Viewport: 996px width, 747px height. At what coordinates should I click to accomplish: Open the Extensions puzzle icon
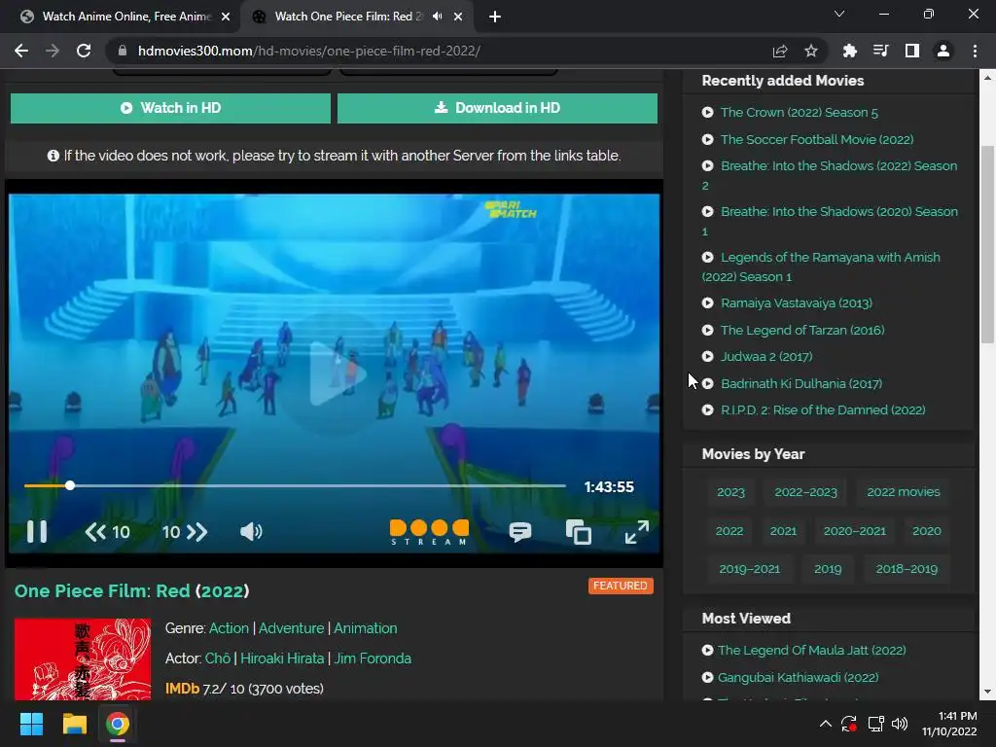click(x=849, y=51)
